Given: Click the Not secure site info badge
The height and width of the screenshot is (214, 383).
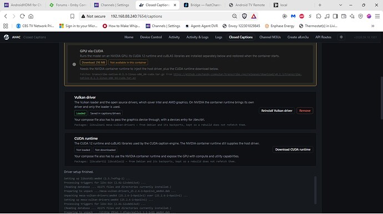Looking at the screenshot, I should point(94,16).
